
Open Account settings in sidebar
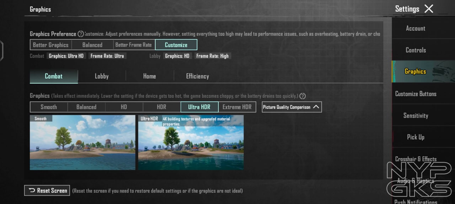tap(416, 28)
